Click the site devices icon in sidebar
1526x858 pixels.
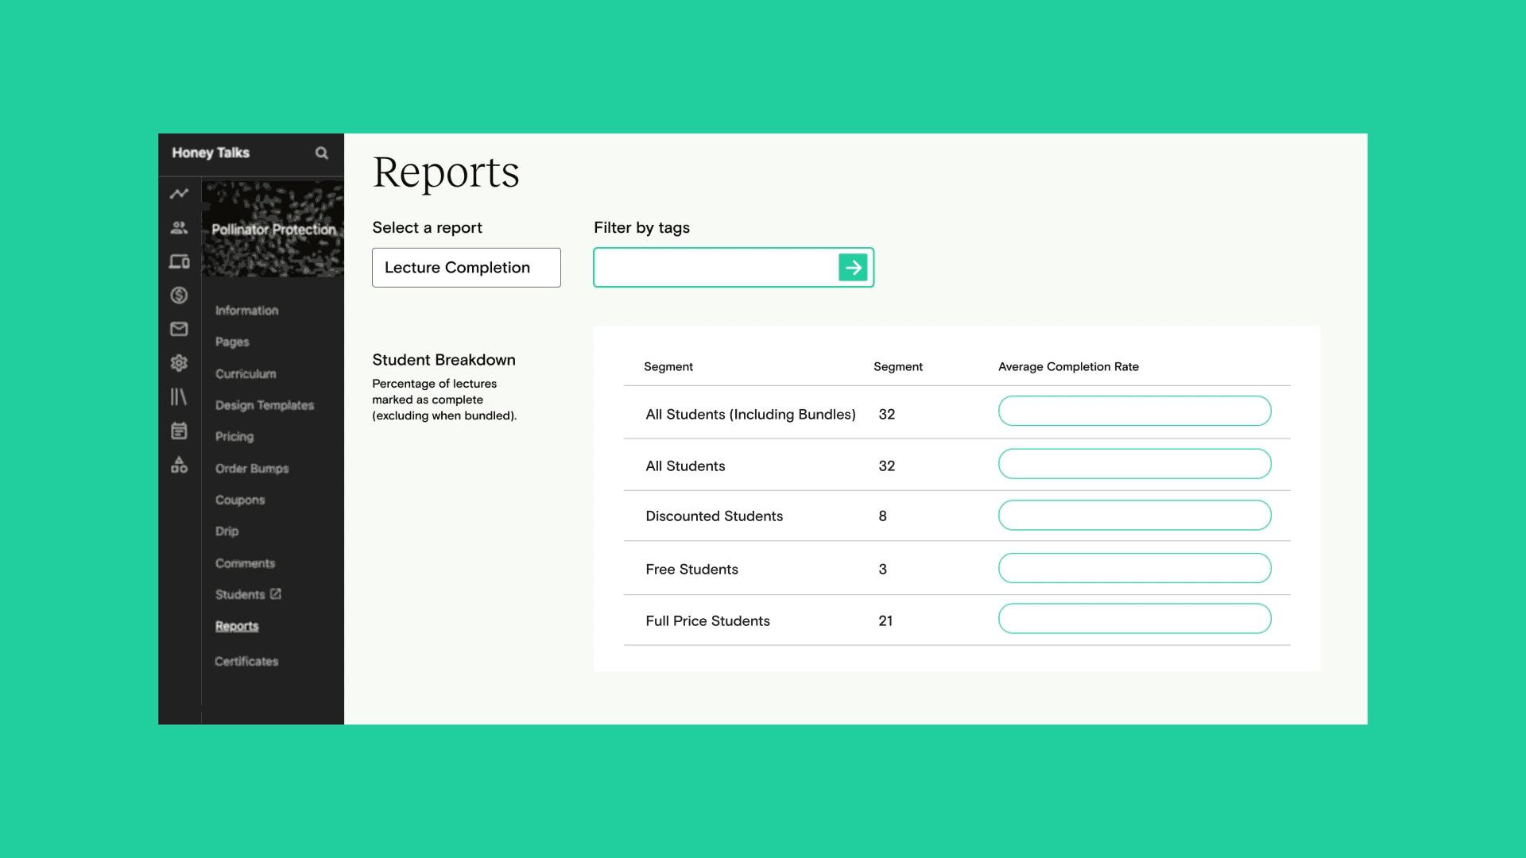[179, 261]
